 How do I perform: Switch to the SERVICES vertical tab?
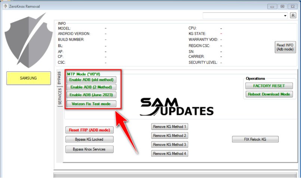[x=59, y=97]
